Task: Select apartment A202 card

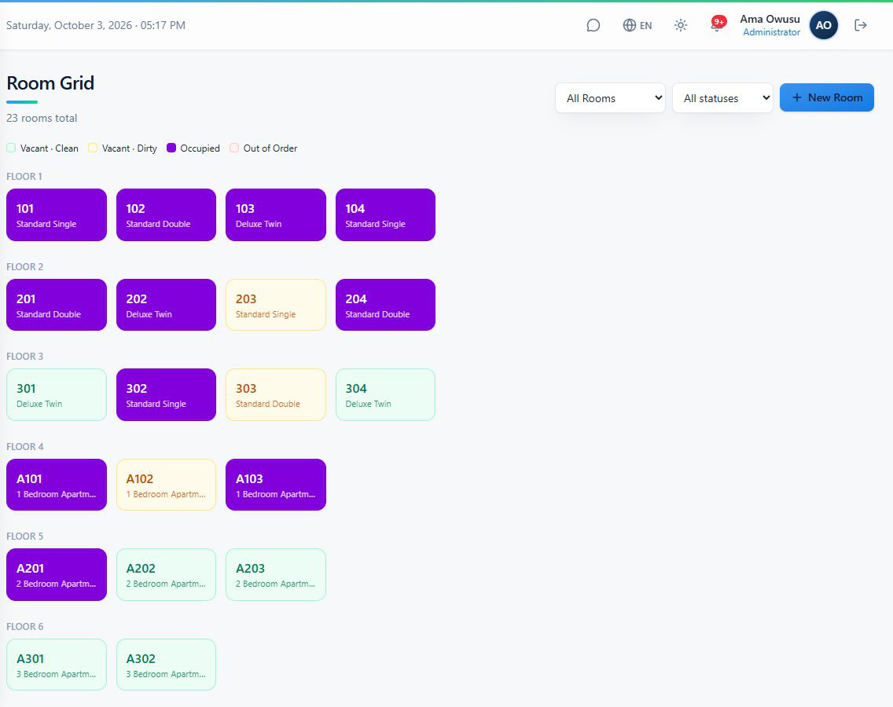Action: [167, 574]
